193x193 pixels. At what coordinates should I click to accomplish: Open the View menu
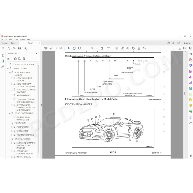(10, 39)
